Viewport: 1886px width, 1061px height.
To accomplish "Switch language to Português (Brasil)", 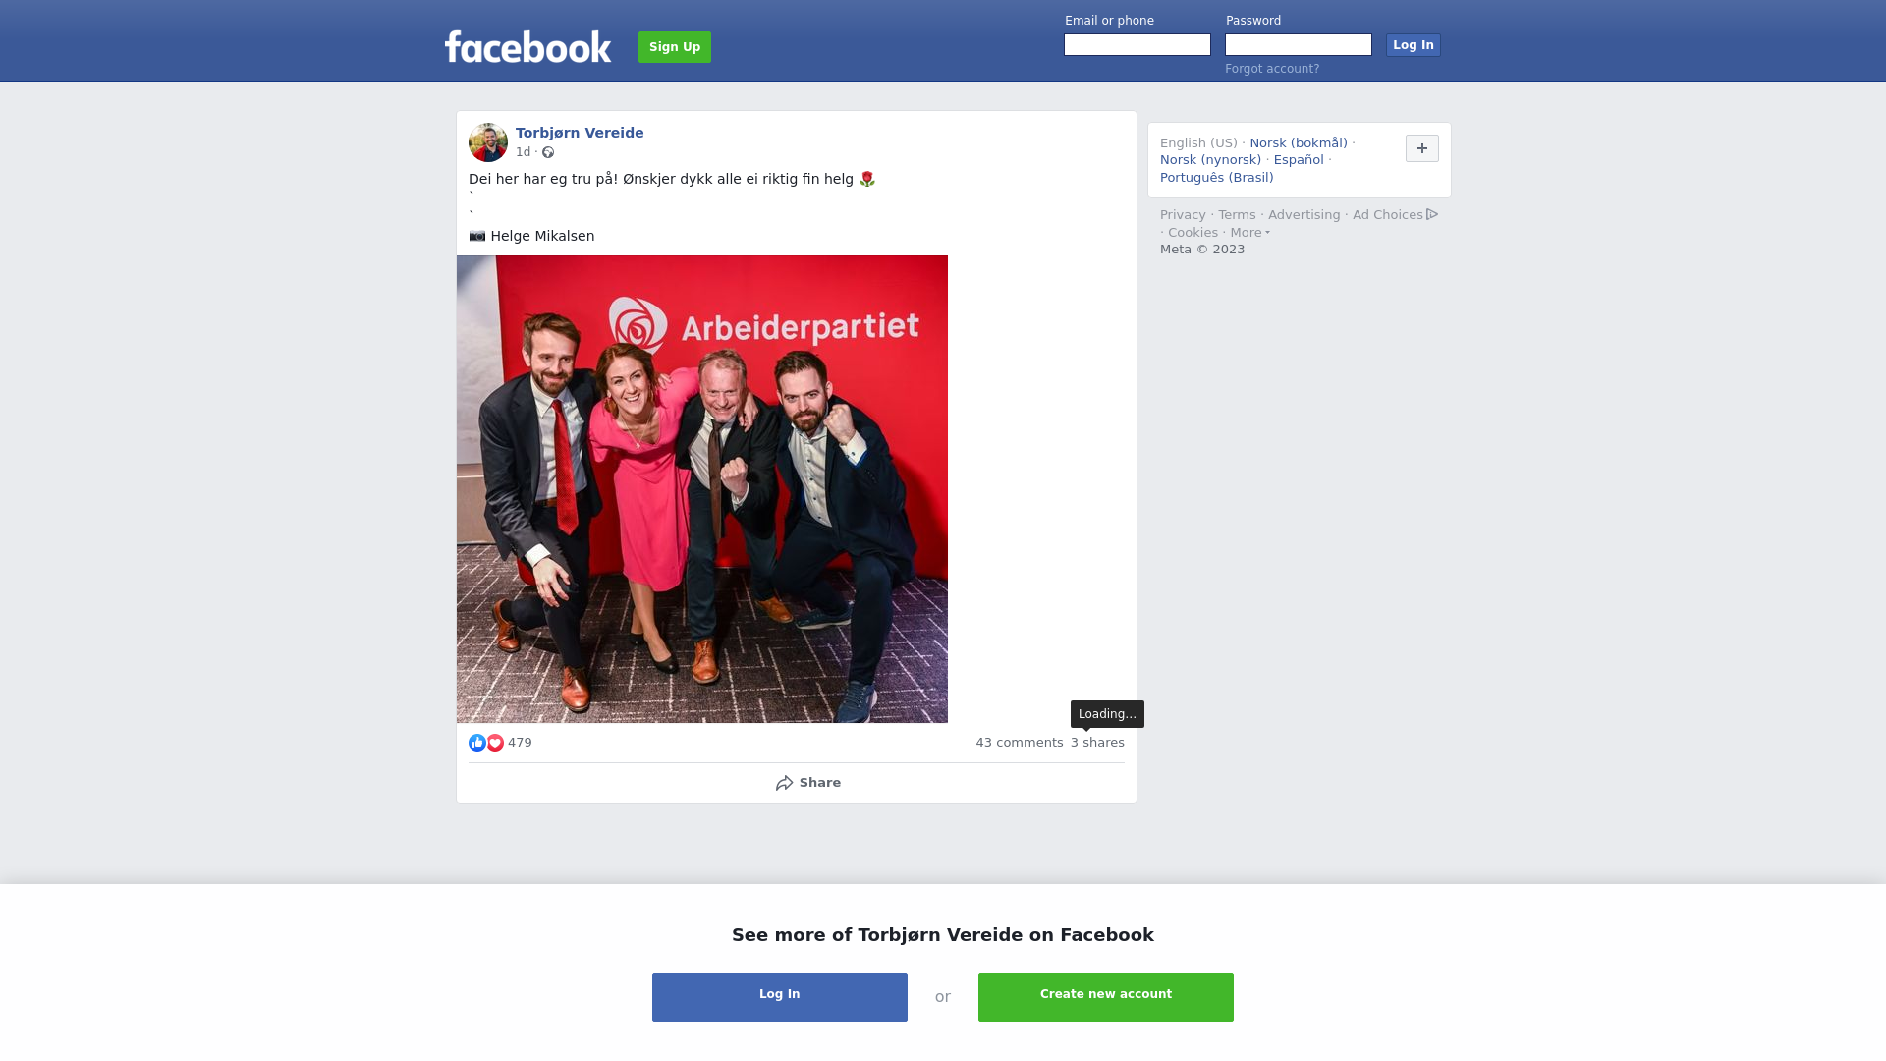I will (x=1217, y=178).
